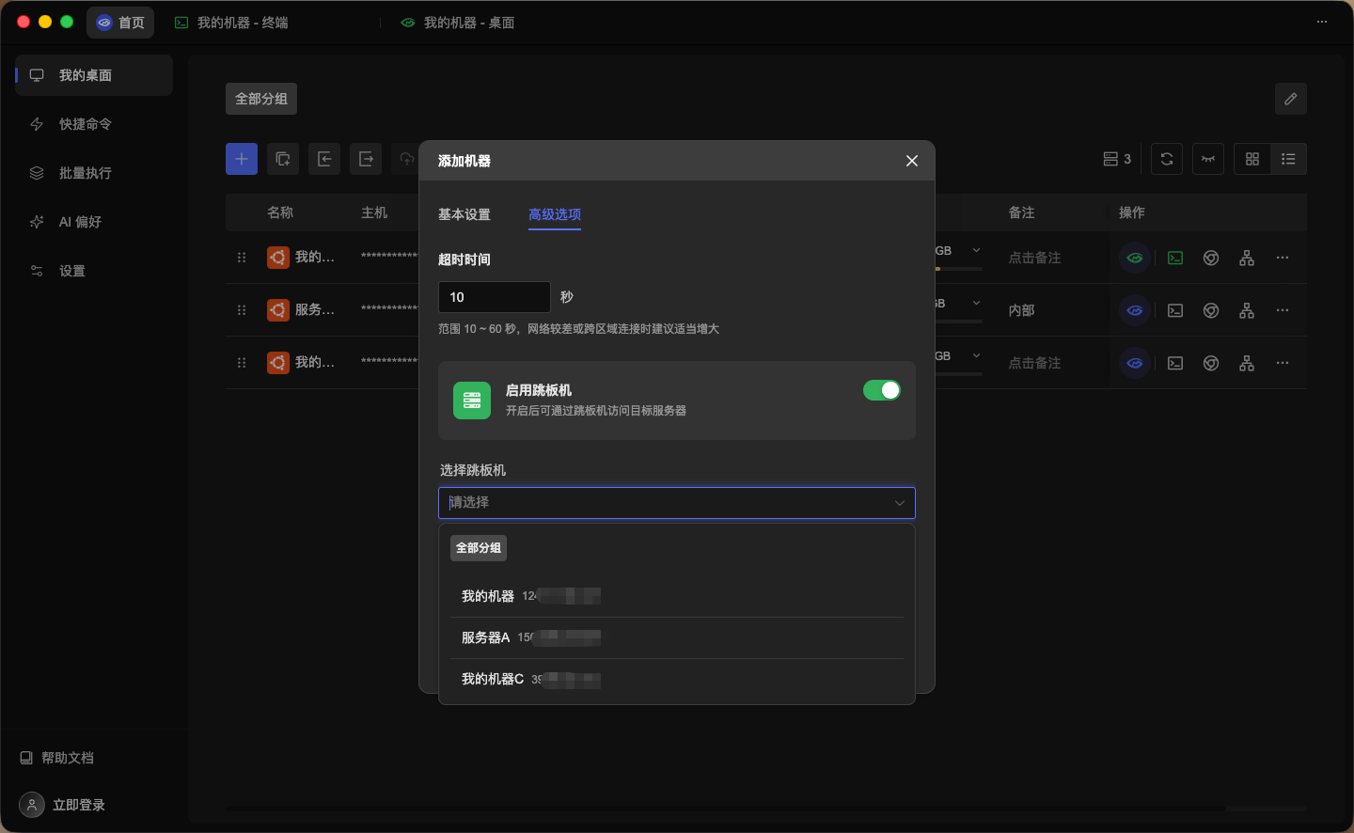Disable the 启用跳板机 switch
The width and height of the screenshot is (1354, 833).
[x=882, y=390]
